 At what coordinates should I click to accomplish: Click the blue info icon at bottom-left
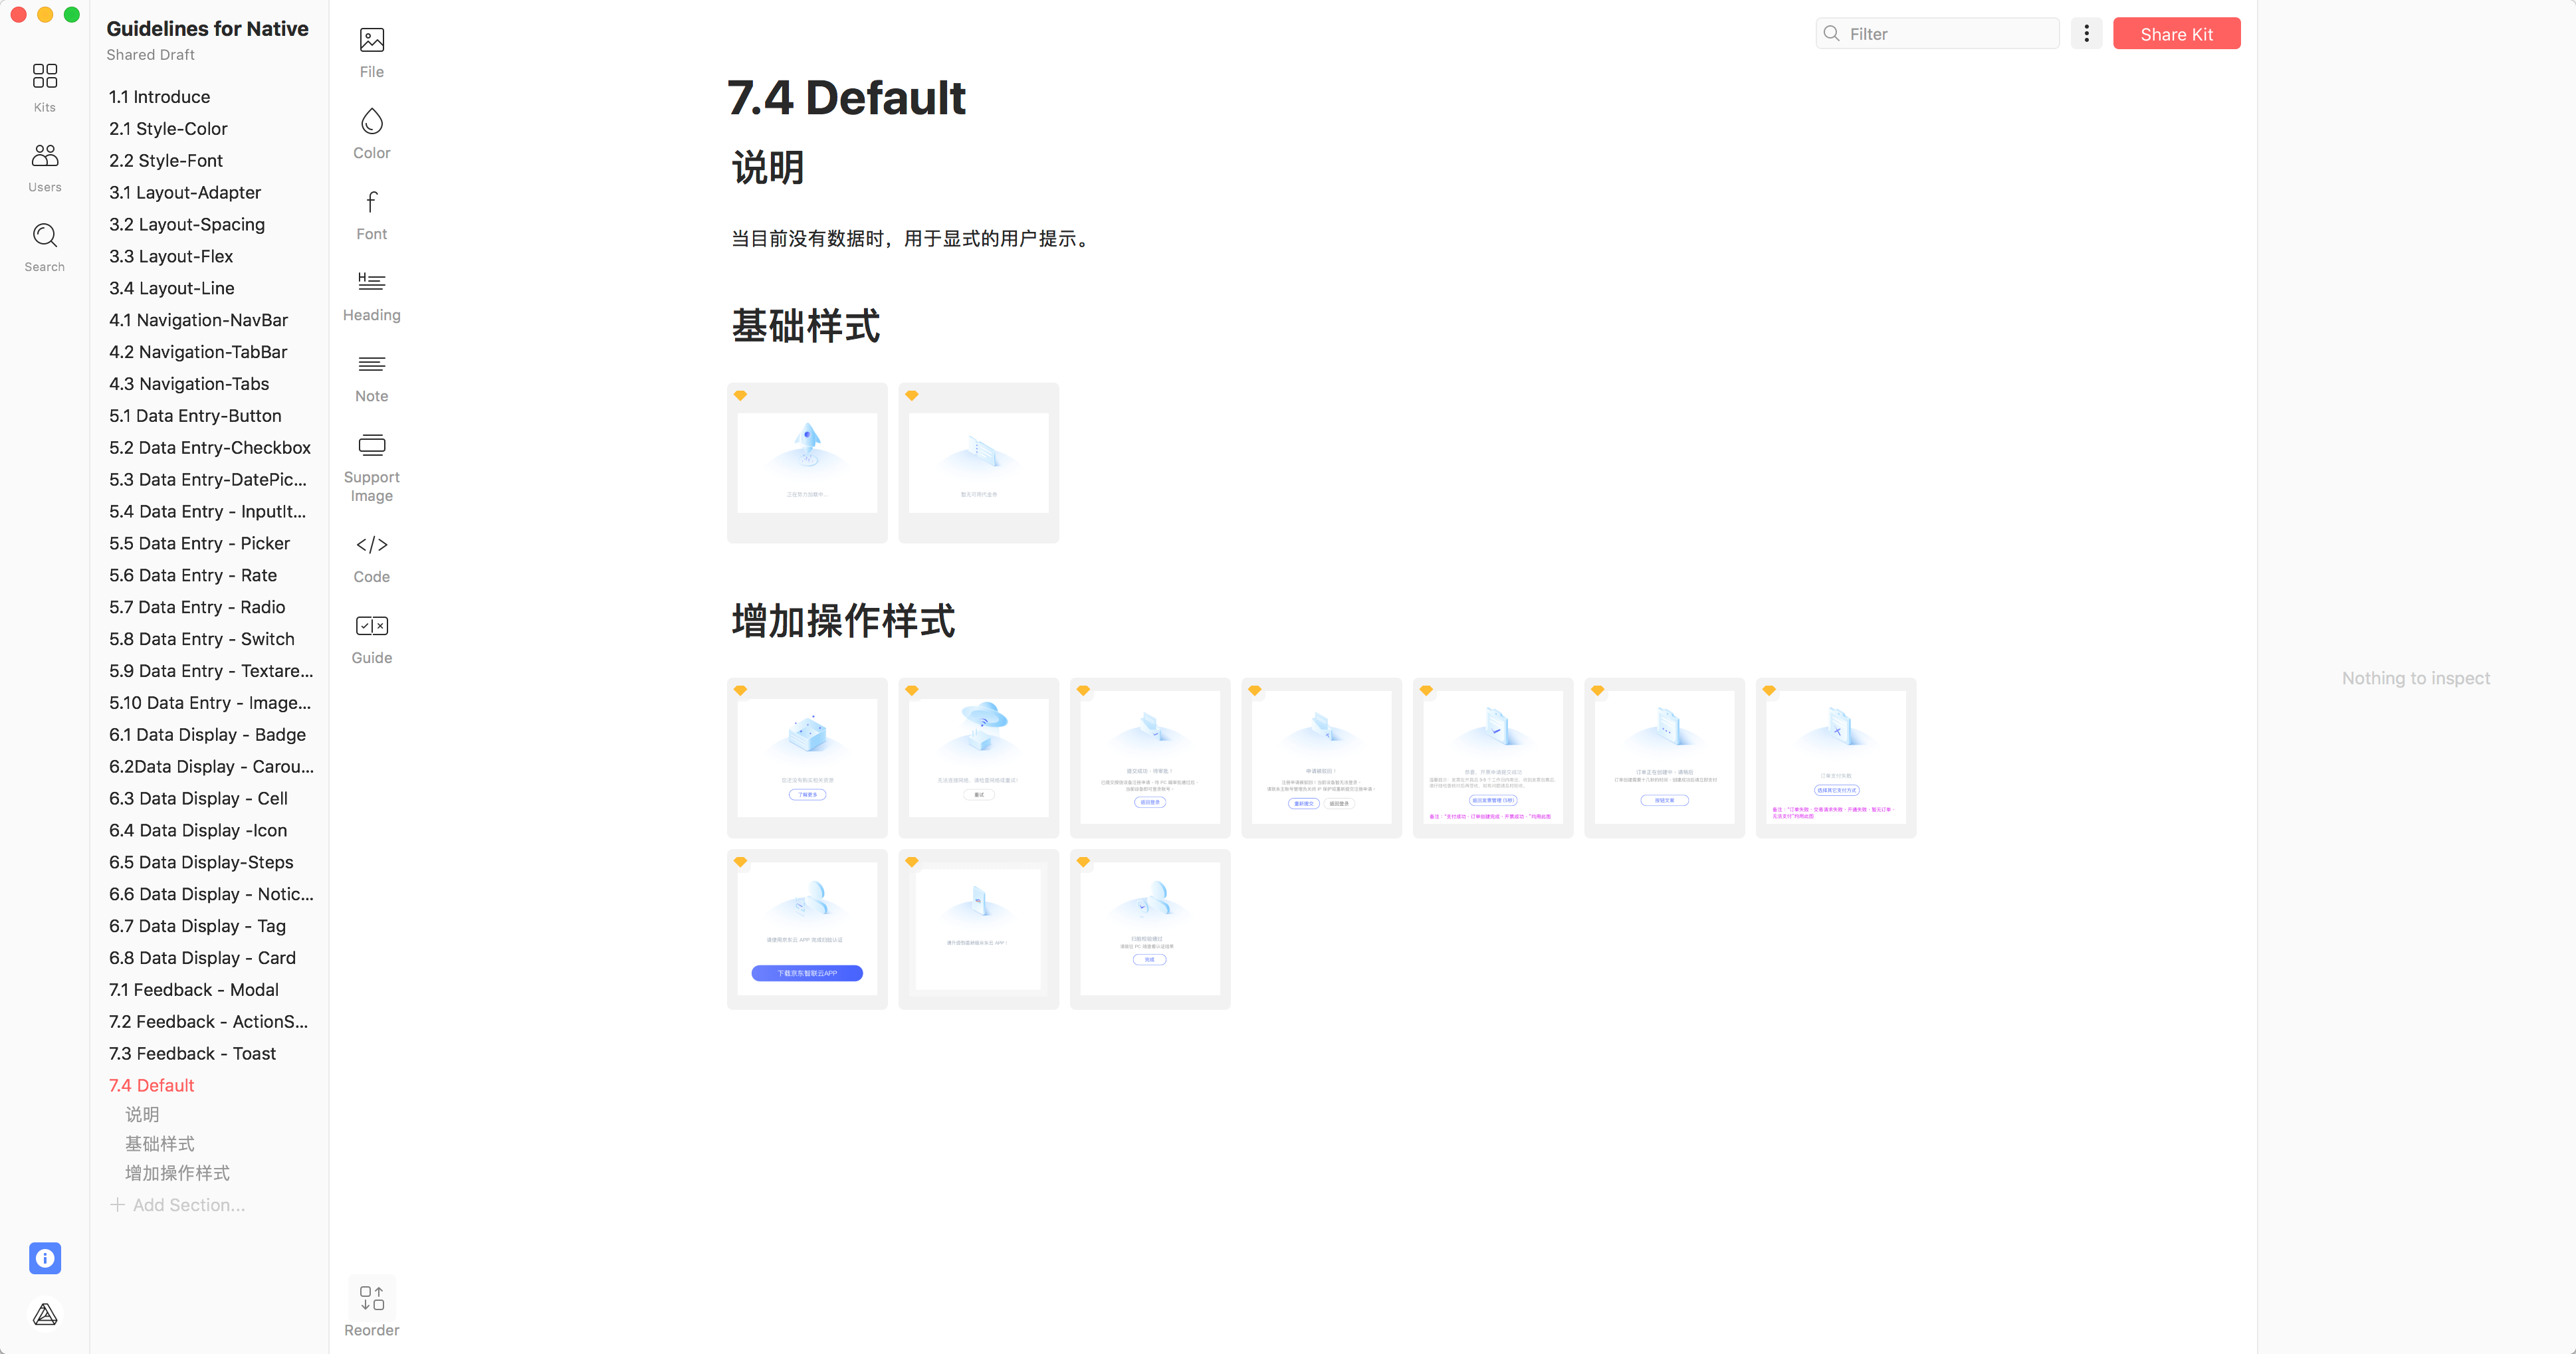tap(45, 1258)
